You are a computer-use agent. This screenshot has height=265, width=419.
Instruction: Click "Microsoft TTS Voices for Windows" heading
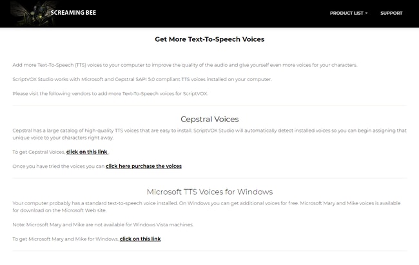tap(209, 192)
